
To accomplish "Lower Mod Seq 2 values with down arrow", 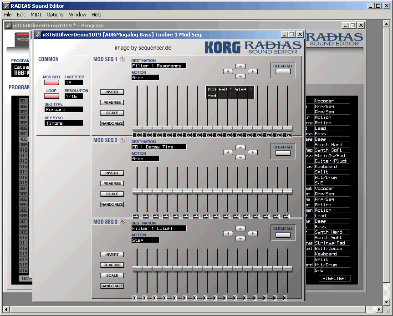I will tap(240, 158).
